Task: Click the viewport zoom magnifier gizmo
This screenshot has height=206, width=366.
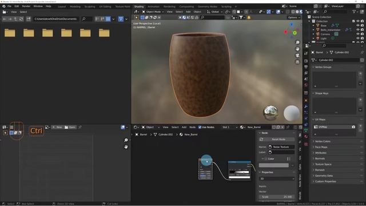Action: click(x=297, y=42)
